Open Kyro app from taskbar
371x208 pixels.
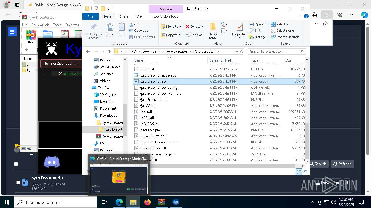(x=176, y=202)
